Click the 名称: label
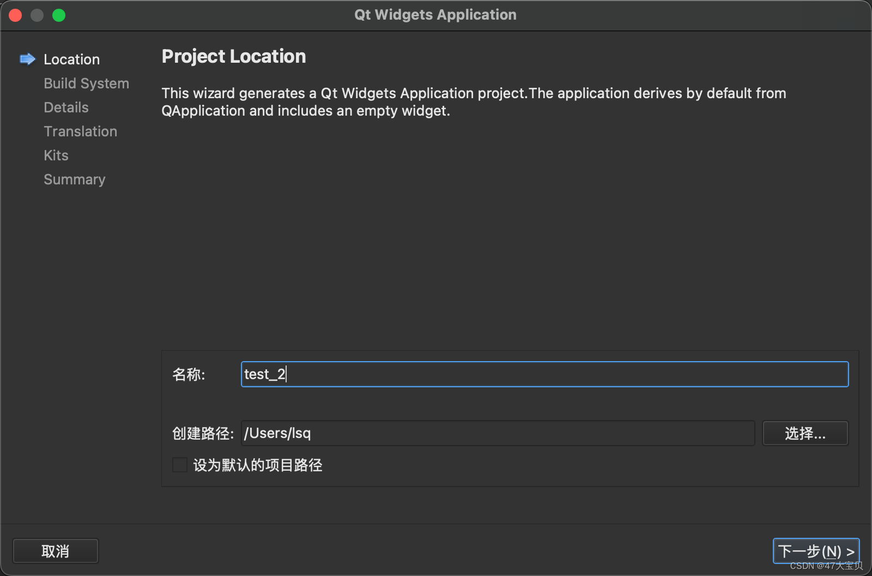The image size is (872, 576). [x=189, y=374]
